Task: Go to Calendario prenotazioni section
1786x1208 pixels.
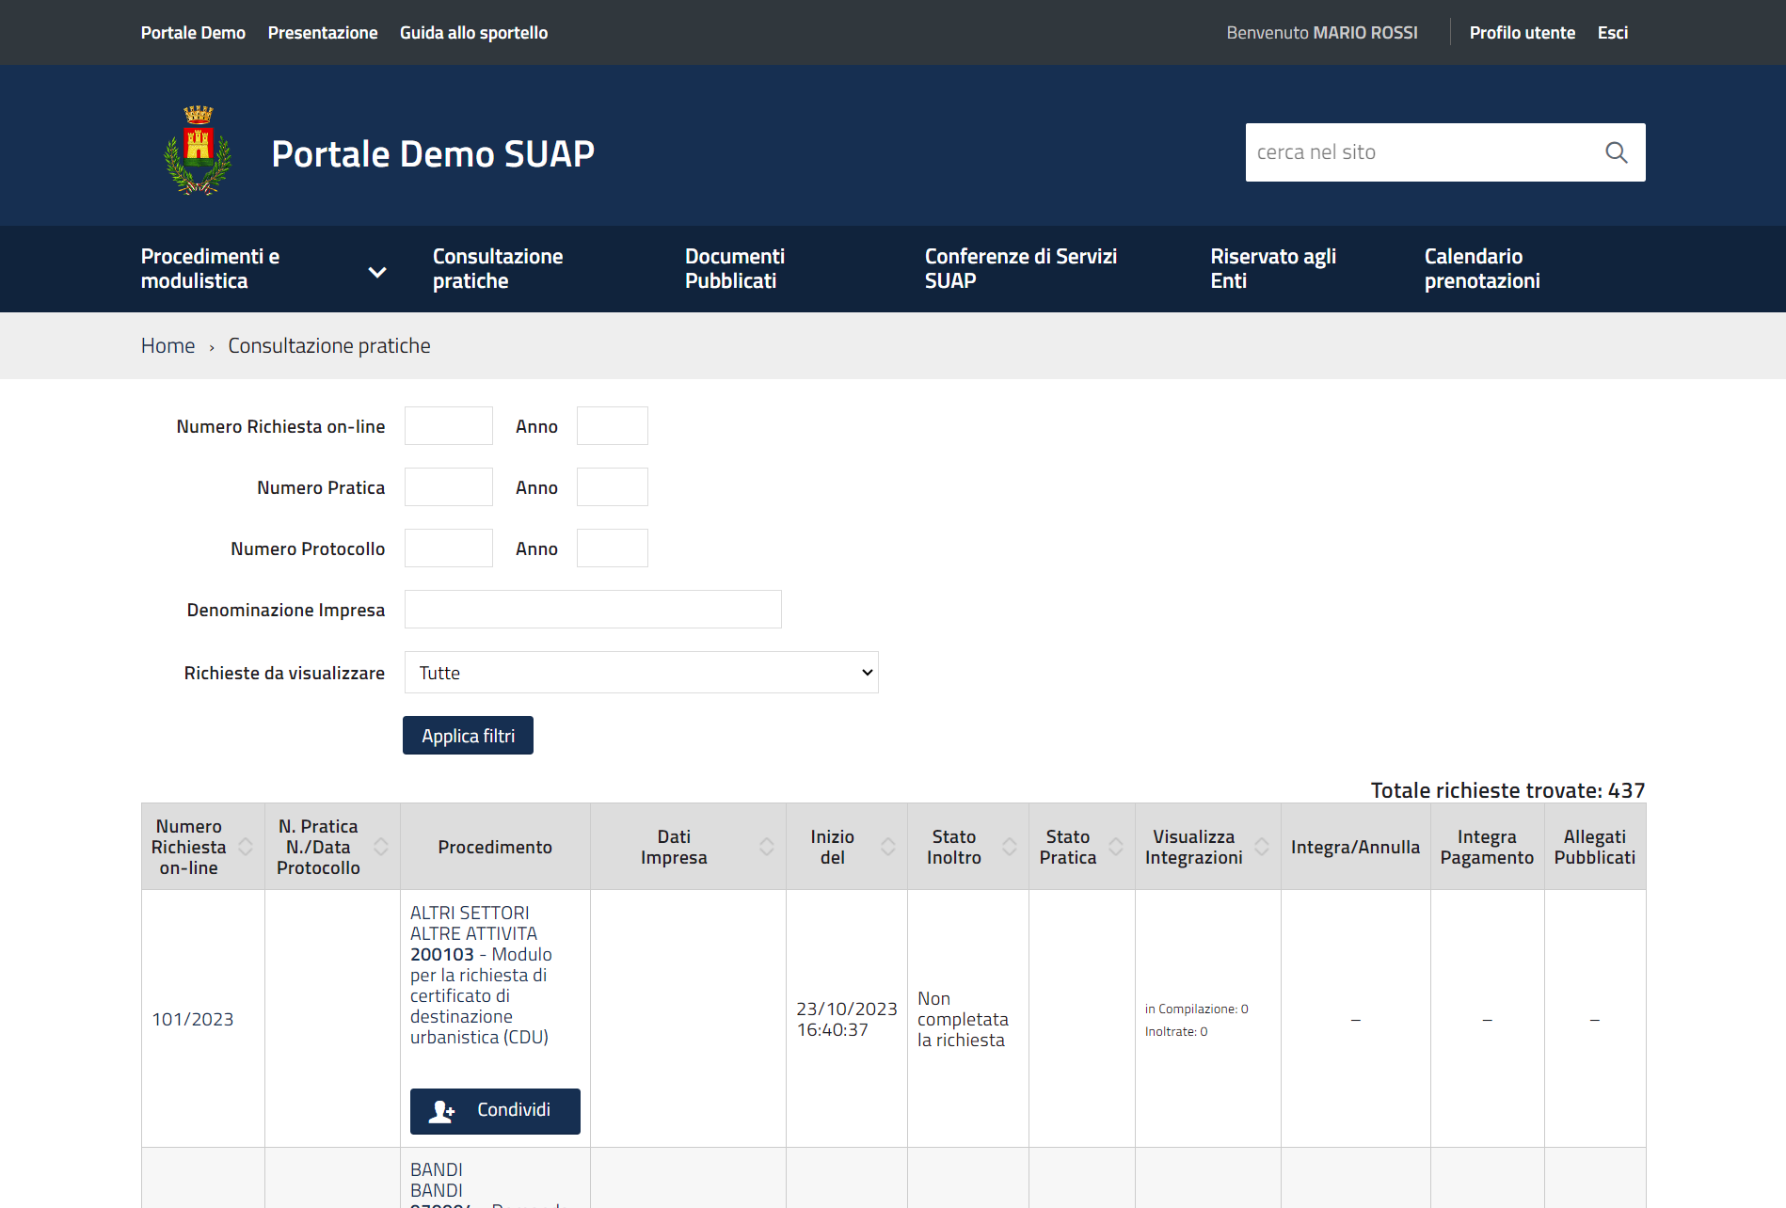Action: point(1481,268)
